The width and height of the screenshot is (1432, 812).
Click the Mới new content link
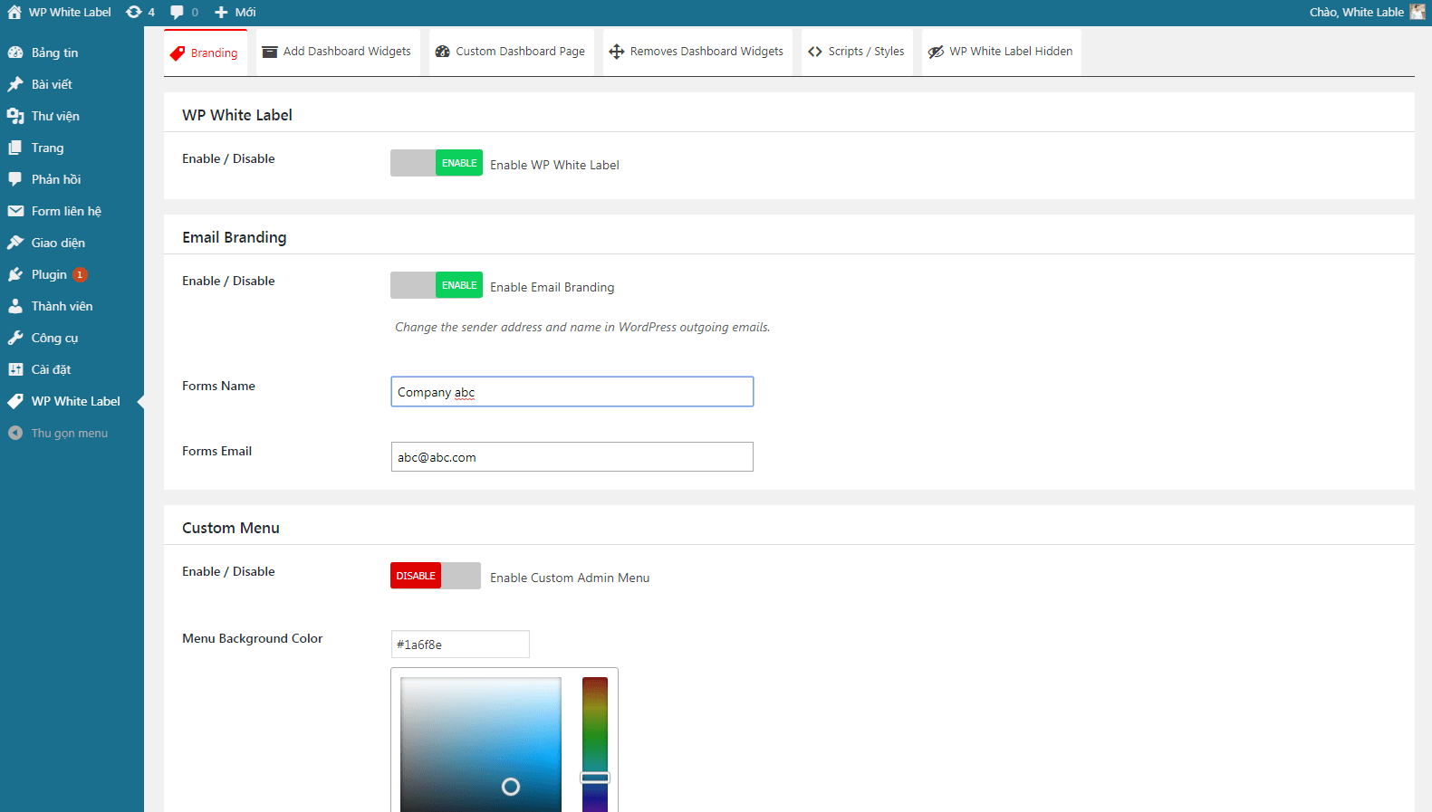point(235,12)
